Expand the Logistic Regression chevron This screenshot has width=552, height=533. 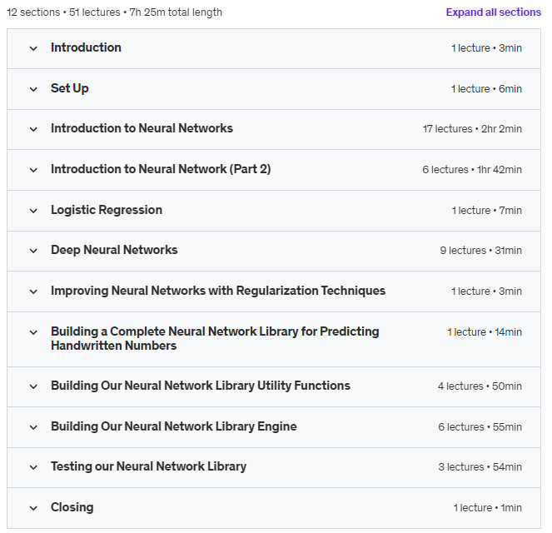pyautogui.click(x=33, y=211)
